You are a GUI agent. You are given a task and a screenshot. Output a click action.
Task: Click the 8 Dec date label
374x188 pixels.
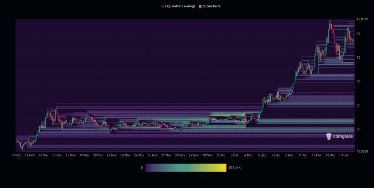pos(289,155)
